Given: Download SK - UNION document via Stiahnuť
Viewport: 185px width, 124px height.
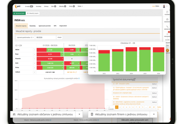Looking at the screenshot, I should [154, 97].
